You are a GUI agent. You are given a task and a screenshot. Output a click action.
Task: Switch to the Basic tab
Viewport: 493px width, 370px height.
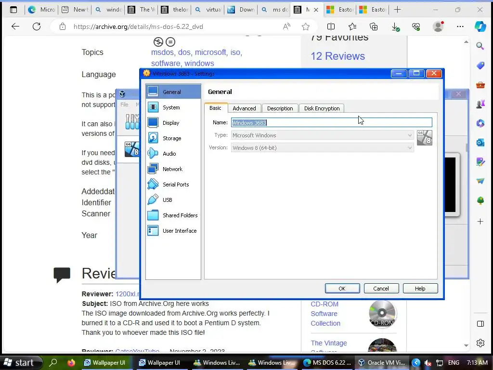(x=215, y=108)
